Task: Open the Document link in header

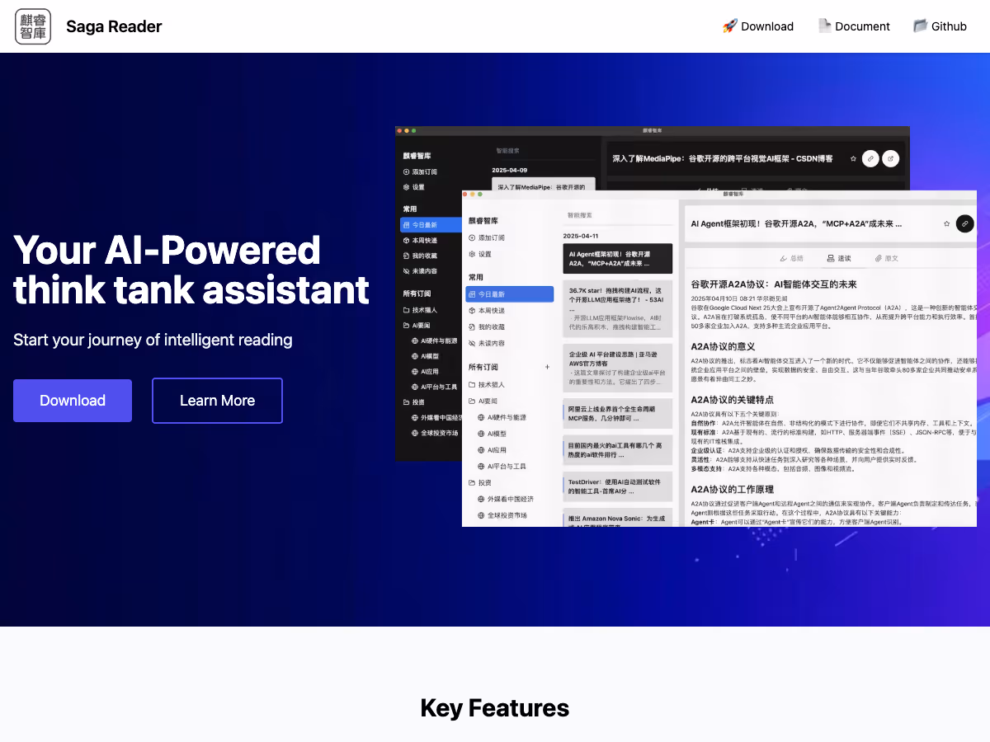Action: (x=854, y=26)
